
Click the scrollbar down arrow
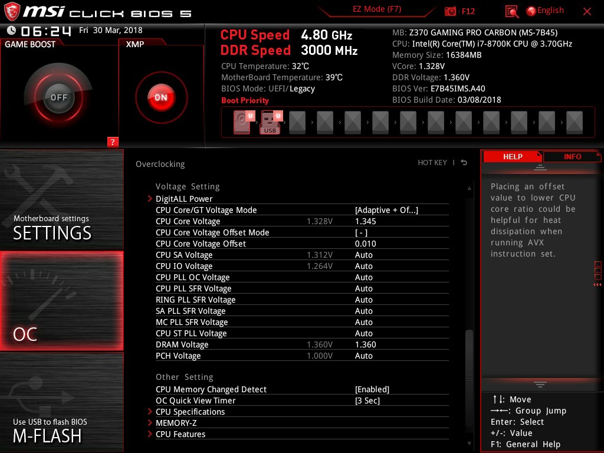click(x=469, y=444)
